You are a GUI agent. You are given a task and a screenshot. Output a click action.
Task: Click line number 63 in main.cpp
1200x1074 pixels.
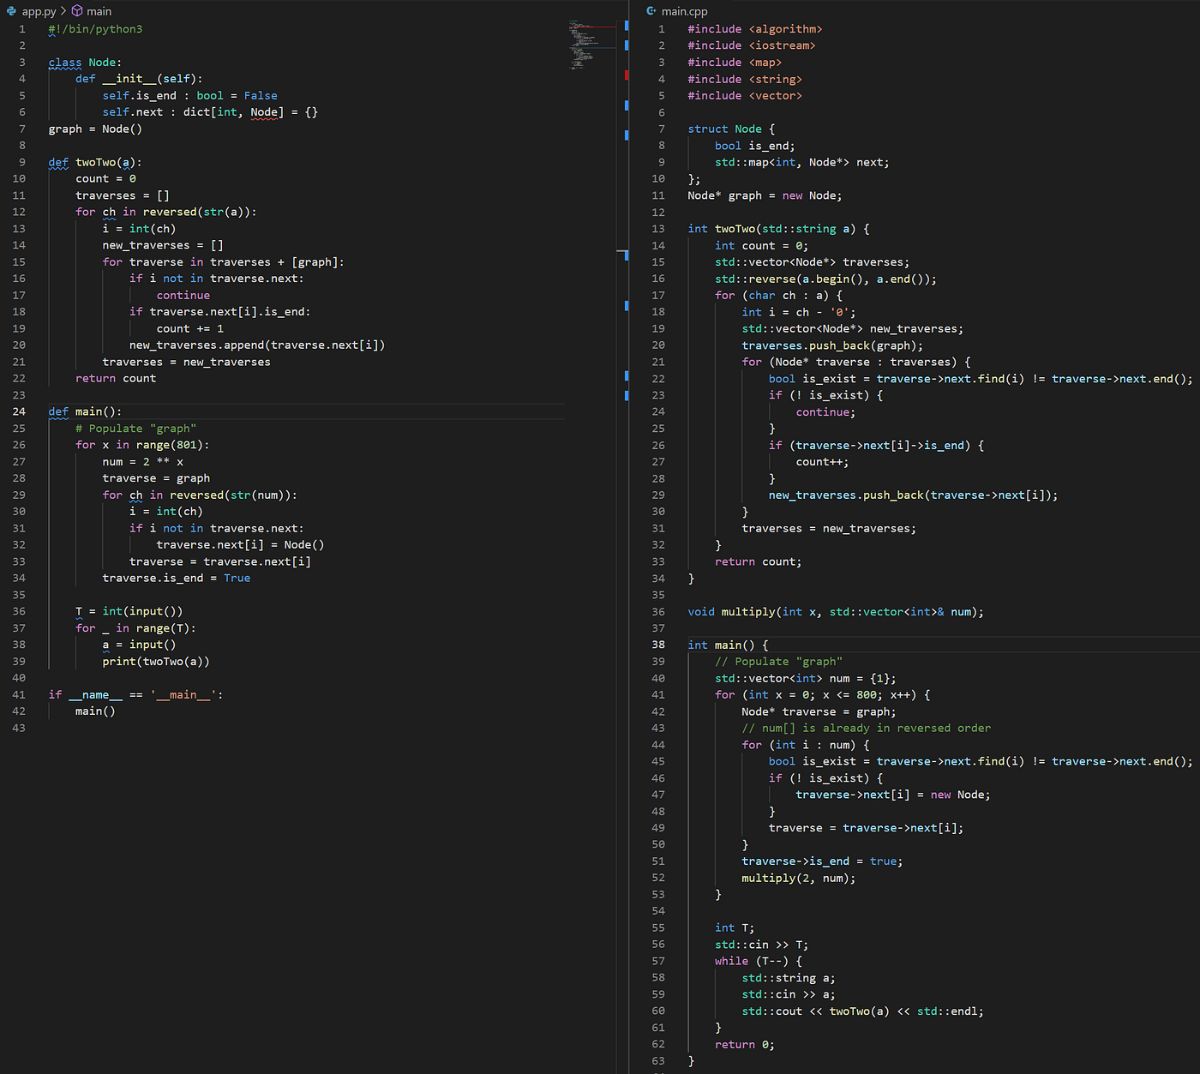click(658, 1061)
